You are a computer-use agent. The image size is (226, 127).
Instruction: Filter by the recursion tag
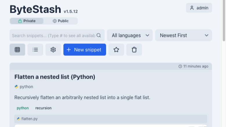click(x=43, y=108)
